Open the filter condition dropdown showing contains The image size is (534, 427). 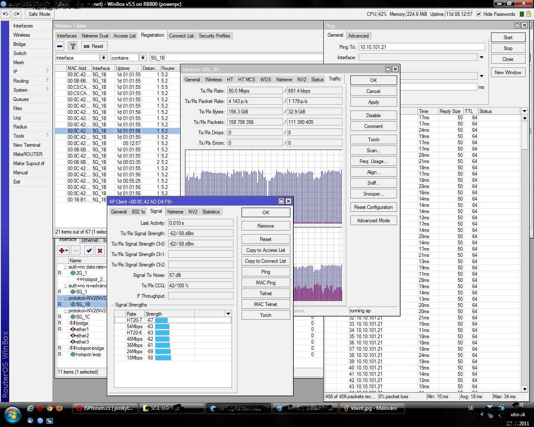143,58
